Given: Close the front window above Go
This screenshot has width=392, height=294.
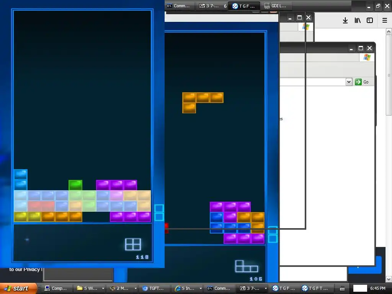Looking at the screenshot, I should [x=369, y=48].
